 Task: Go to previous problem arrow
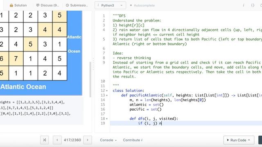(x=57, y=140)
